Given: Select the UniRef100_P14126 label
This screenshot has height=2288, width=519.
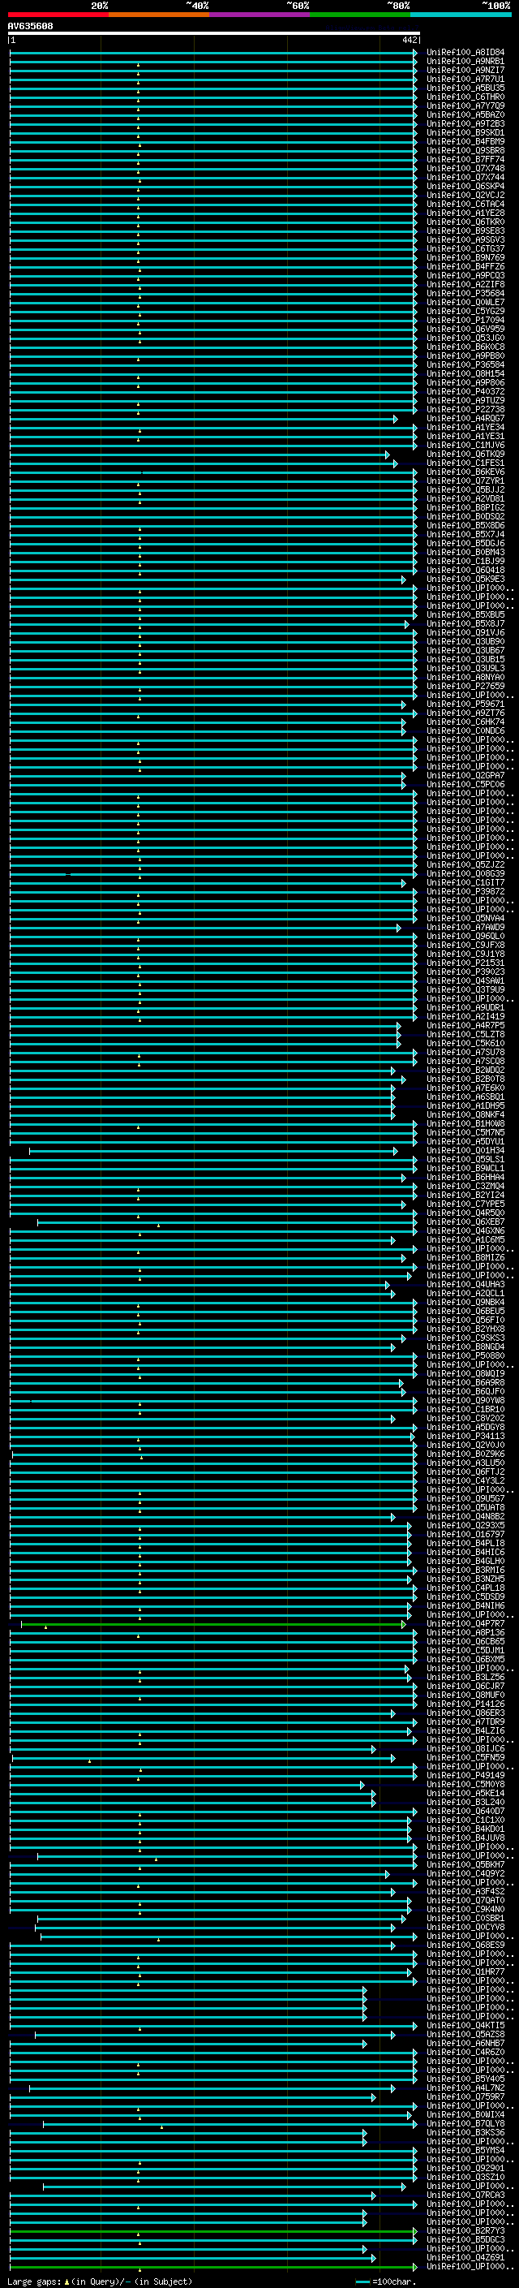Looking at the screenshot, I should tap(465, 1704).
